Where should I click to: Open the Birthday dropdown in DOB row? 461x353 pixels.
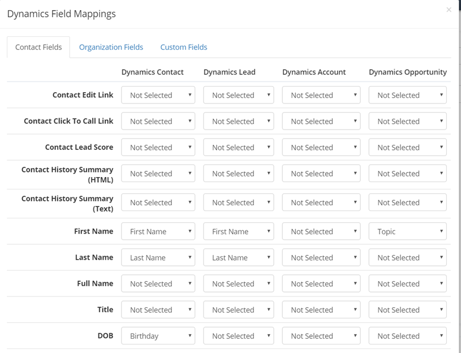(x=158, y=336)
